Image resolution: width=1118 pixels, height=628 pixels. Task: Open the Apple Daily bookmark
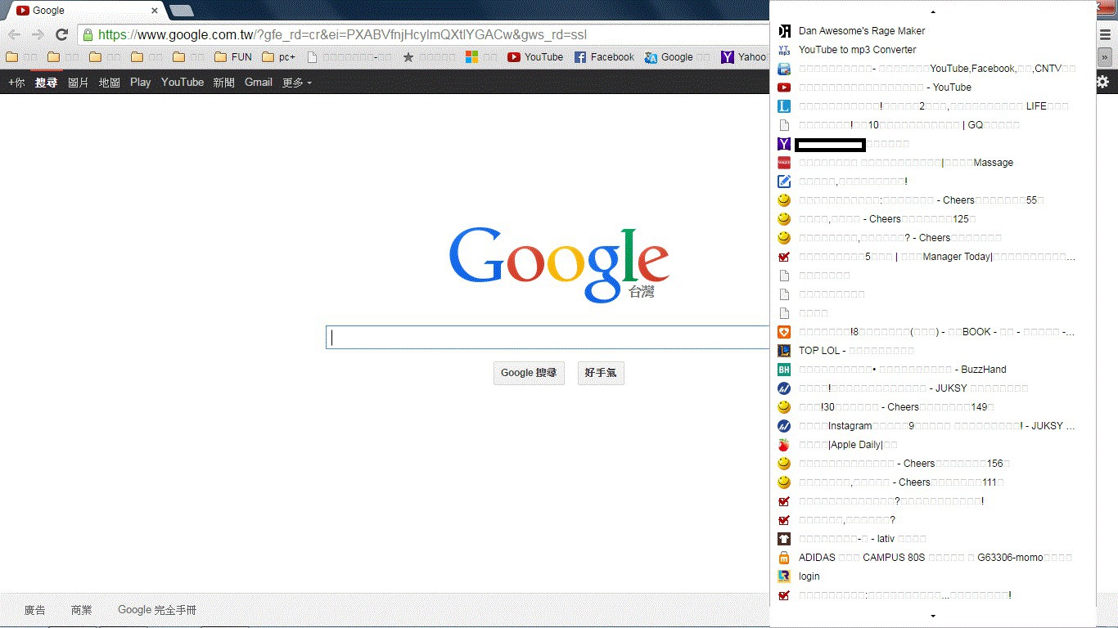point(933,445)
